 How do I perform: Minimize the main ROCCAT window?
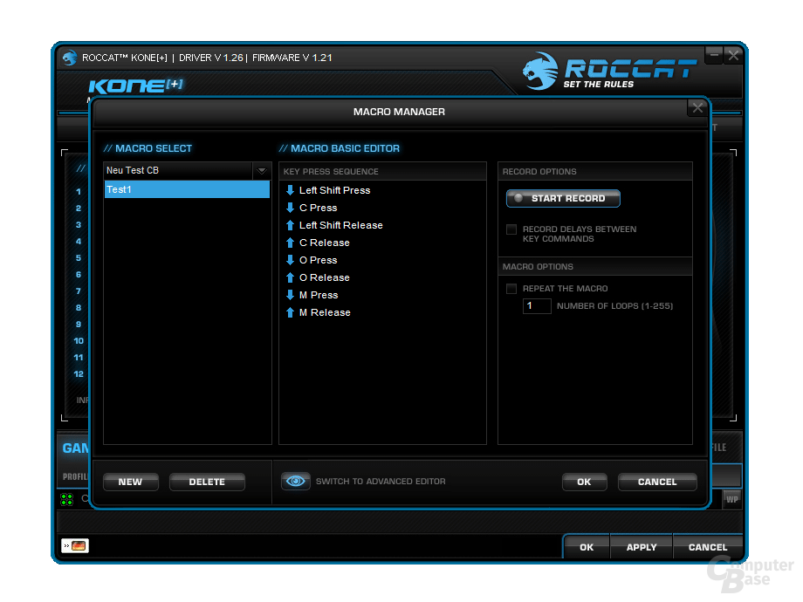pos(713,55)
